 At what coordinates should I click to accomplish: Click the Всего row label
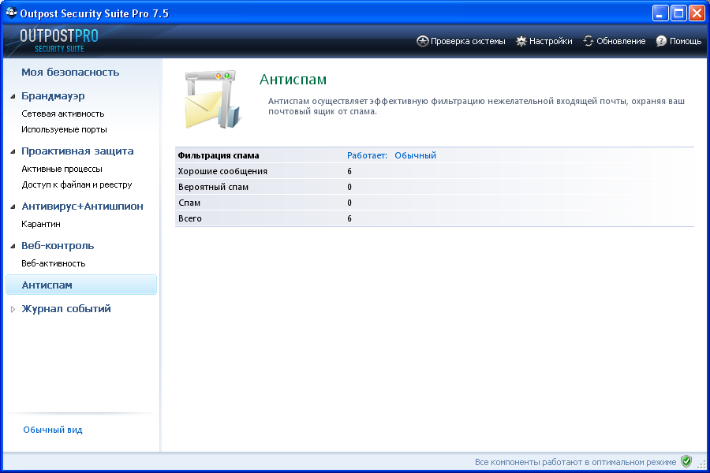coord(189,218)
